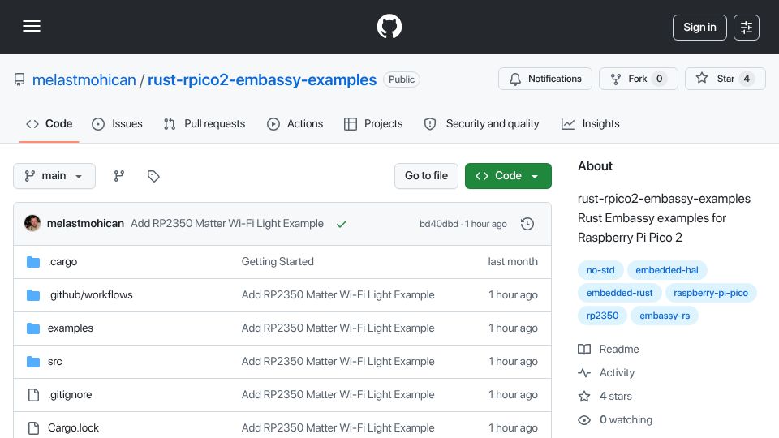Image resolution: width=779 pixels, height=438 pixels.
Task: Click 'last month' timestamp in .cargo row
Action: 513,262
